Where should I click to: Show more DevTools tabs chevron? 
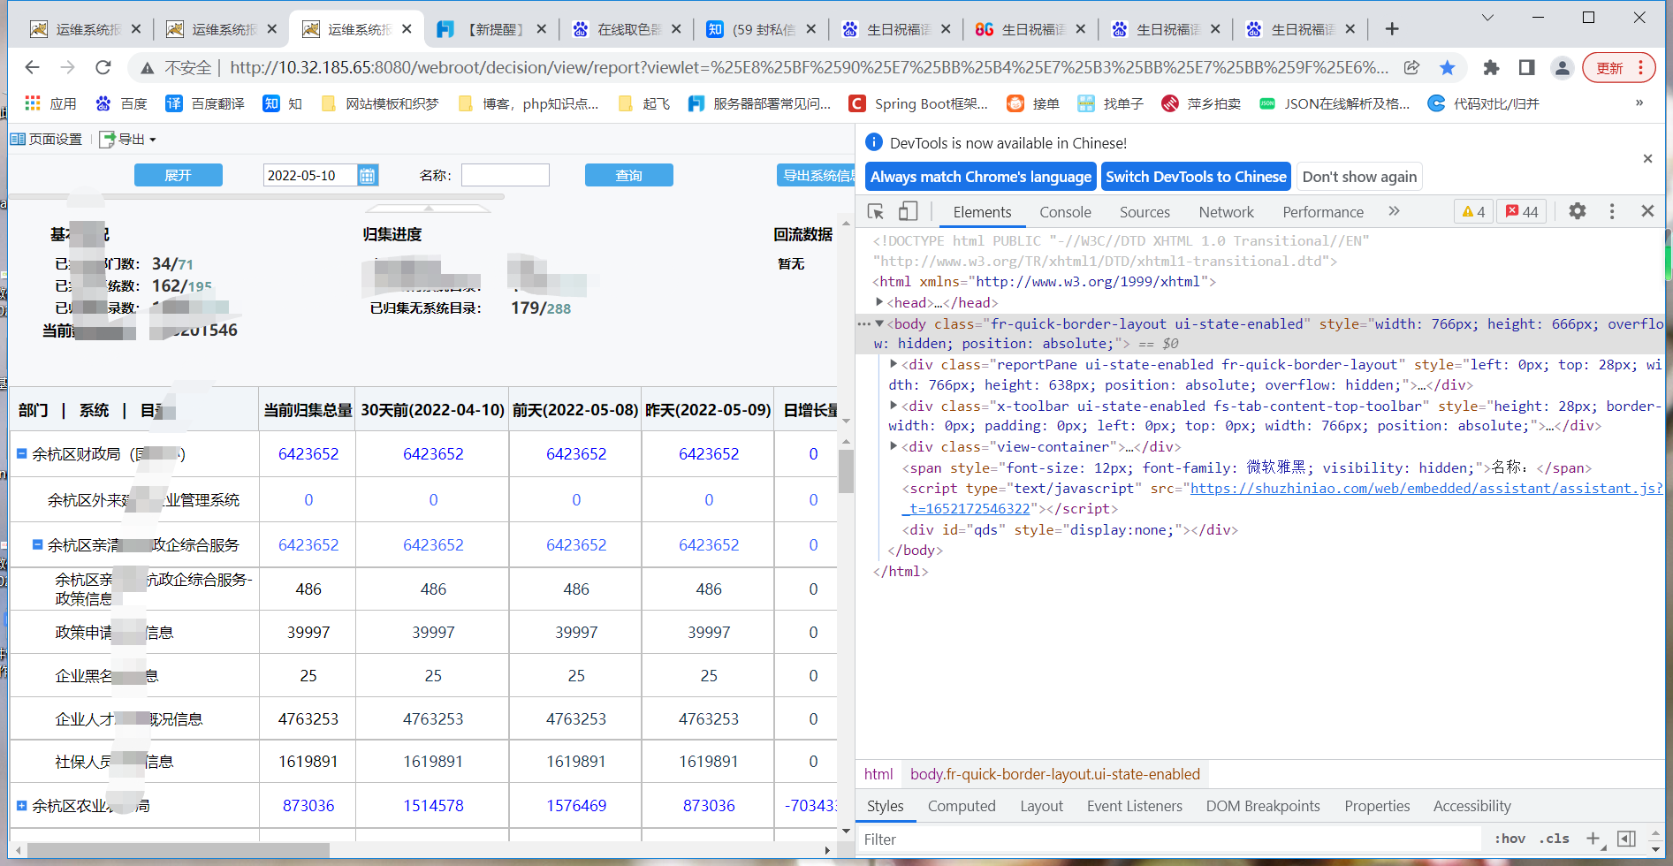click(x=1395, y=211)
